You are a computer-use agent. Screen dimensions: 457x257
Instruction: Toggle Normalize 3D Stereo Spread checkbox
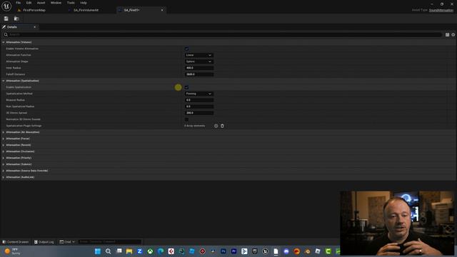186,119
